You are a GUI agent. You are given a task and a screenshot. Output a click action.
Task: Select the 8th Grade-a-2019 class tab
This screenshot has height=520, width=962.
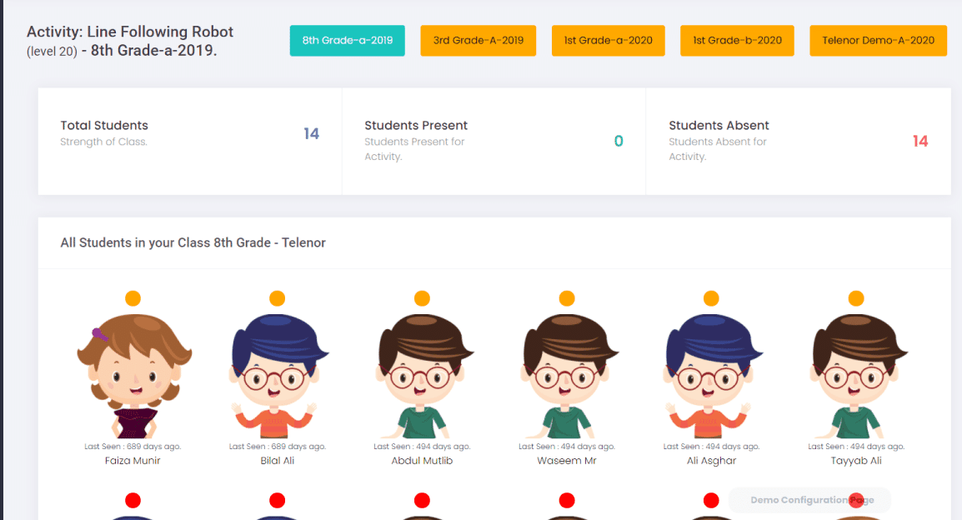point(347,41)
